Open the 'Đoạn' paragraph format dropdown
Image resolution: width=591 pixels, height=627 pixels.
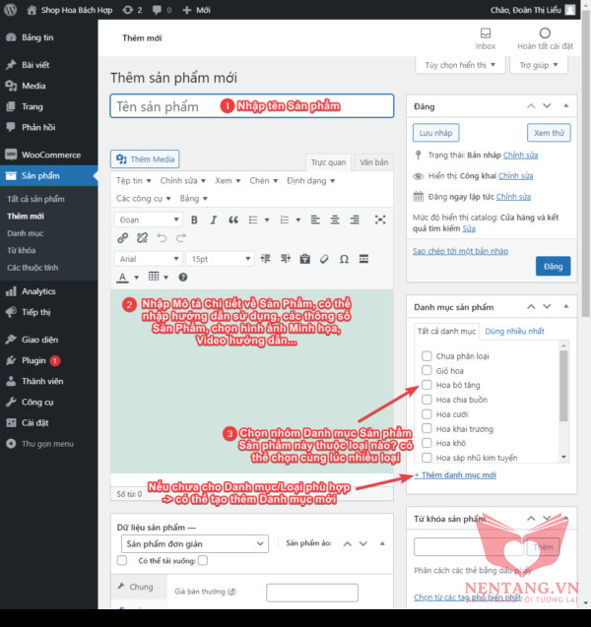point(148,219)
